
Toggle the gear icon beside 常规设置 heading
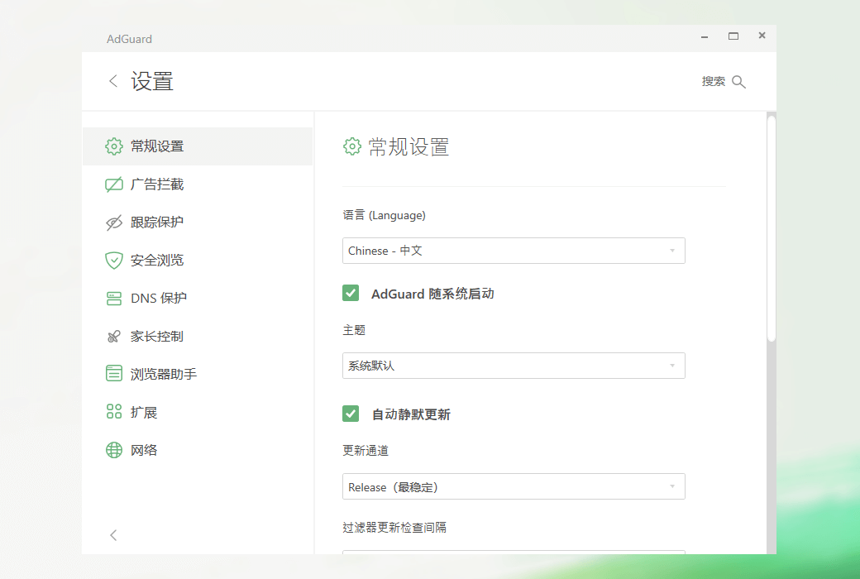(351, 146)
